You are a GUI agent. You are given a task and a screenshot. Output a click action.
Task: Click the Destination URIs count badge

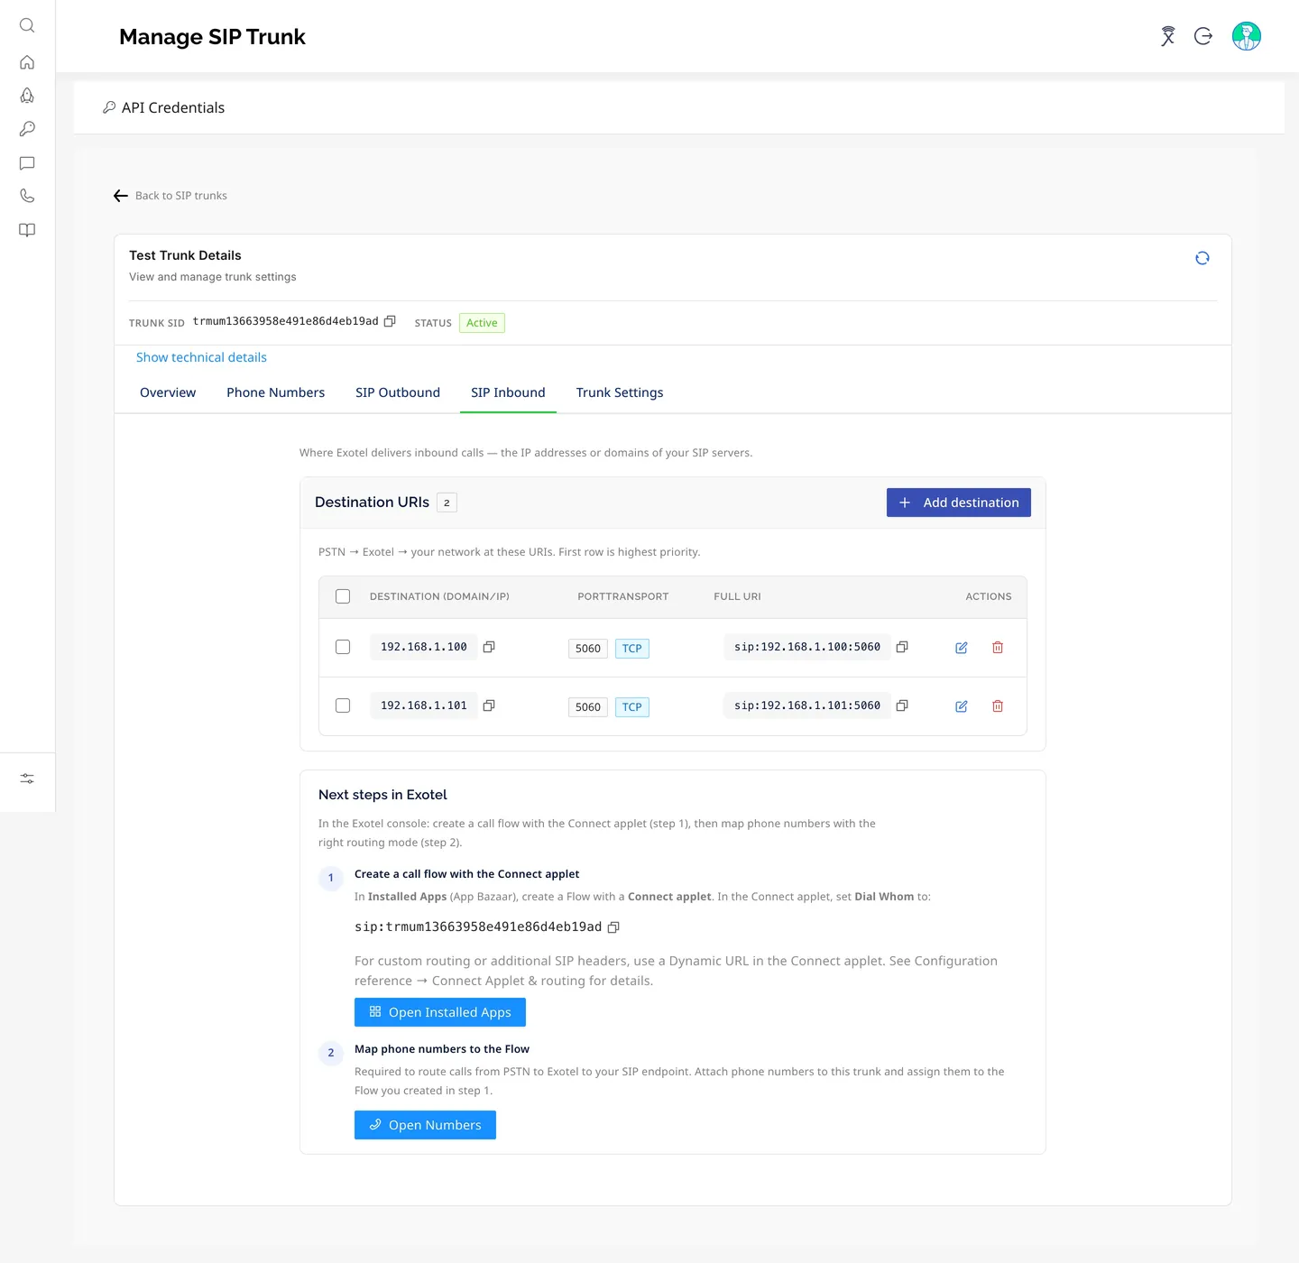447,502
